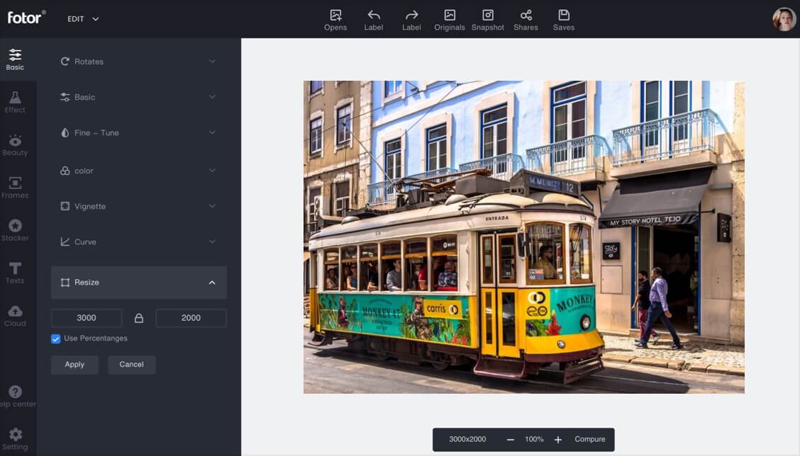Click the Opens image icon
The height and width of the screenshot is (456, 800).
[x=335, y=16]
